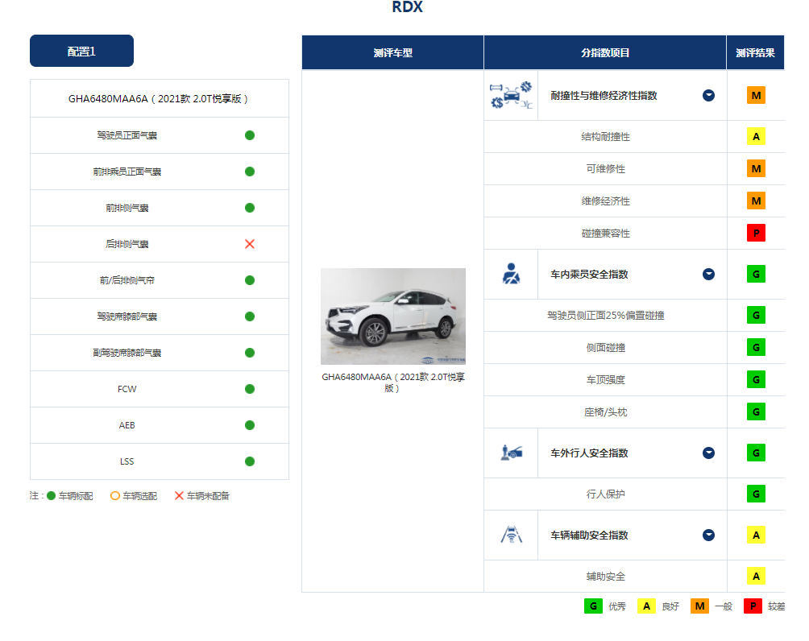Collapse the 车辆辅助安全指数 section
The width and height of the screenshot is (809, 641).
(708, 535)
